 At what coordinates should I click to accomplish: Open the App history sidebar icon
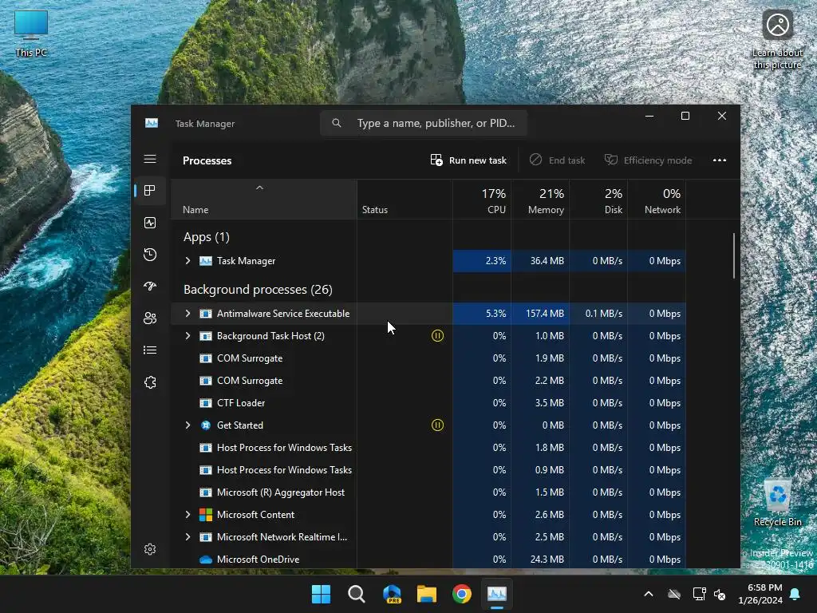(x=150, y=255)
